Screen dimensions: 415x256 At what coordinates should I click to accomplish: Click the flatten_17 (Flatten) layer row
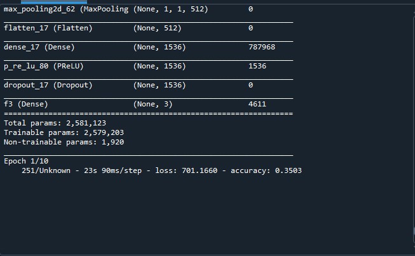click(x=48, y=29)
